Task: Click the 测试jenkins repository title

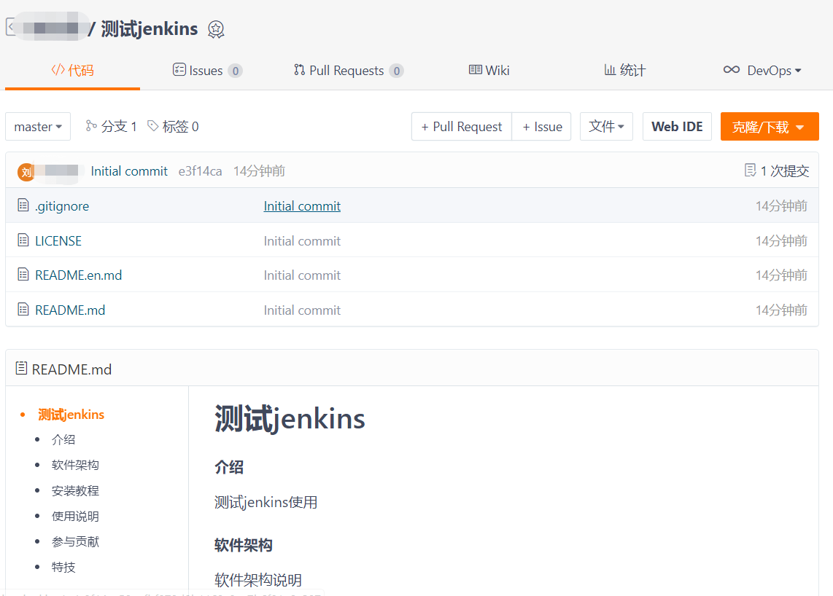Action: coord(150,28)
